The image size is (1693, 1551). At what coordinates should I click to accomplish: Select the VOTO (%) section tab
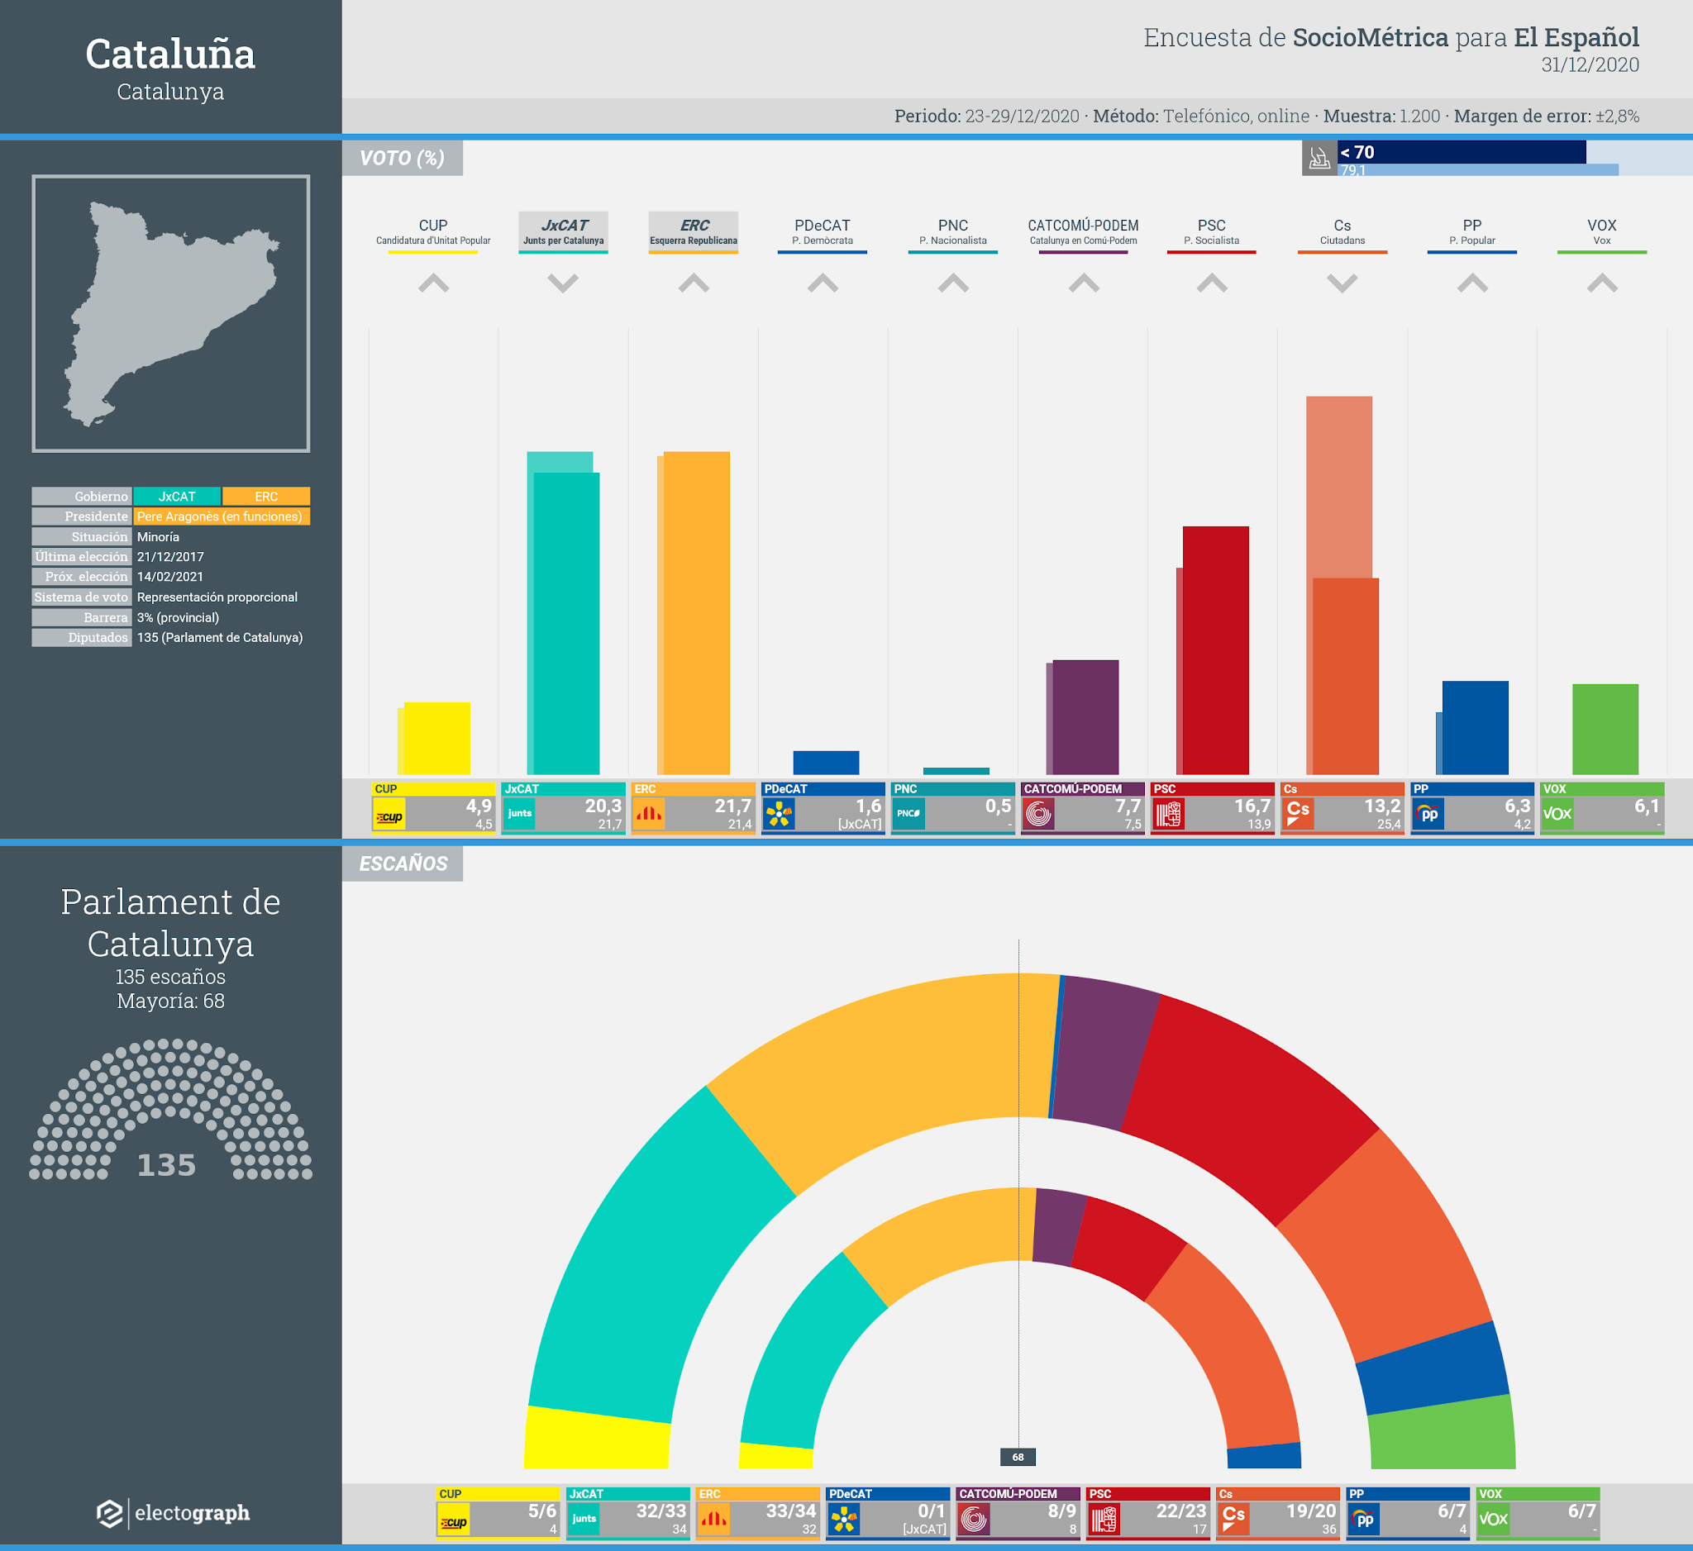point(403,158)
